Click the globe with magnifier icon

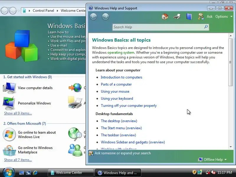click(75, 134)
